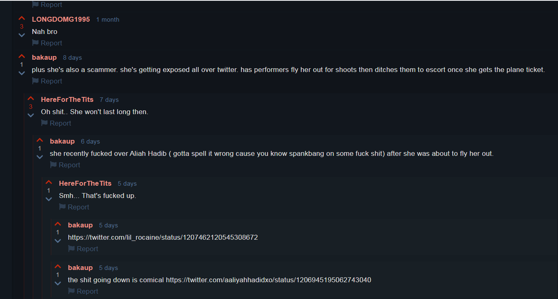Open bakaup's profile from the 8 days comment

tap(44, 57)
